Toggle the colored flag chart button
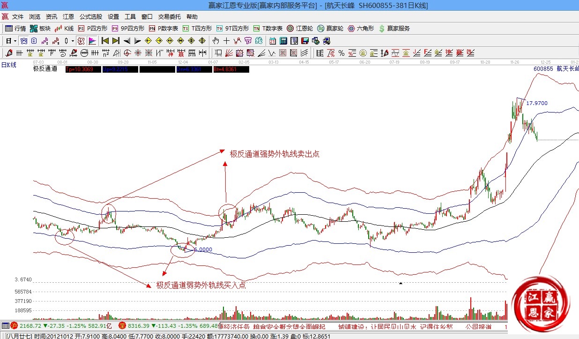Screen dimensions: 579x339 [92, 41]
